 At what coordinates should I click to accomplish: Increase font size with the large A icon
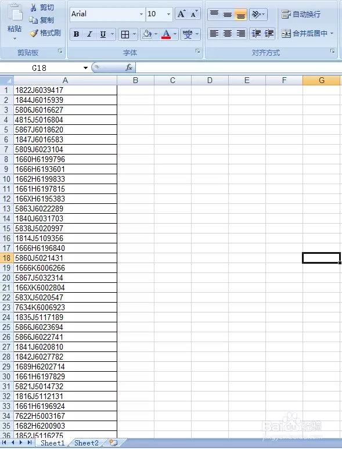[x=181, y=14]
